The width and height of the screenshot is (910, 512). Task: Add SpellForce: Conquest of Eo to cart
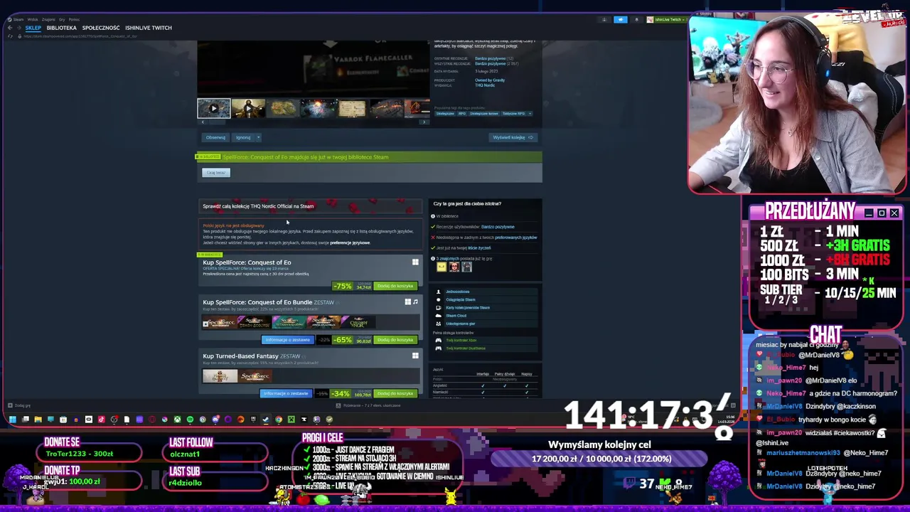coord(395,286)
